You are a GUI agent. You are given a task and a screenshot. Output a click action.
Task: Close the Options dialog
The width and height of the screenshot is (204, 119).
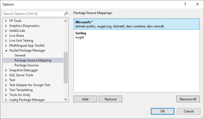pos(197,4)
